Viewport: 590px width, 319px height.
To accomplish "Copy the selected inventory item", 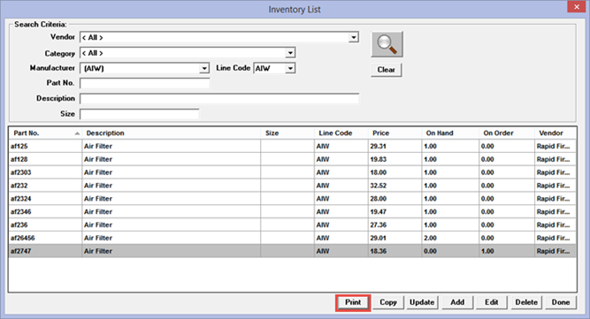I will point(388,302).
